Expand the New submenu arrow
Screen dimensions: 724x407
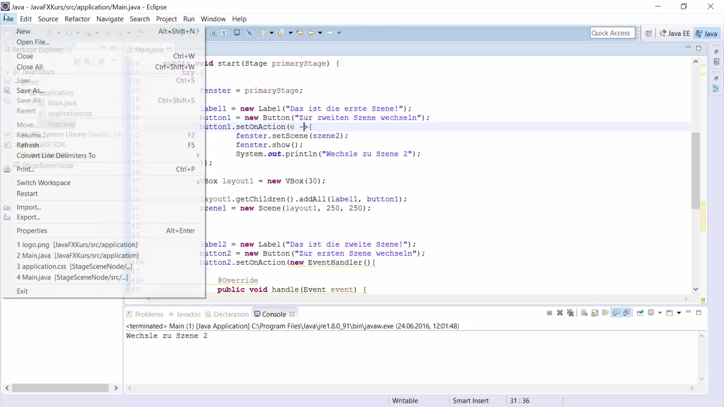(x=198, y=31)
